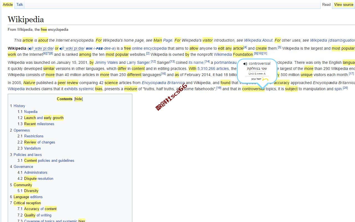Follow the 'exhibits systemic bias' link
The height and width of the screenshot is (222, 355).
(83, 89)
